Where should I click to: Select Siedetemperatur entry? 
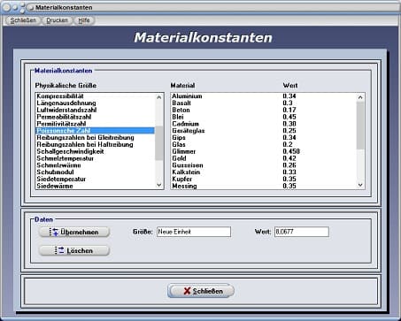(x=95, y=180)
